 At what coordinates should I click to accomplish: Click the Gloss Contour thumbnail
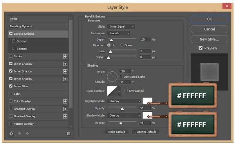tap(112, 91)
